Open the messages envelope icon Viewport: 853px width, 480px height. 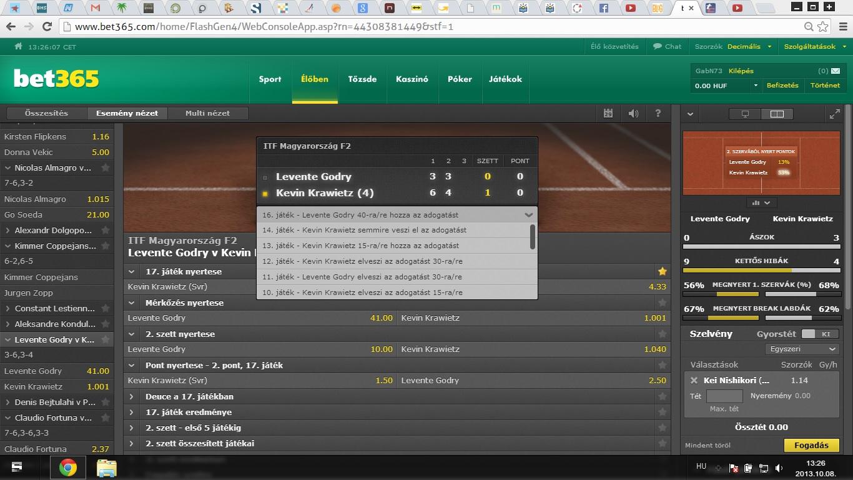[836, 71]
